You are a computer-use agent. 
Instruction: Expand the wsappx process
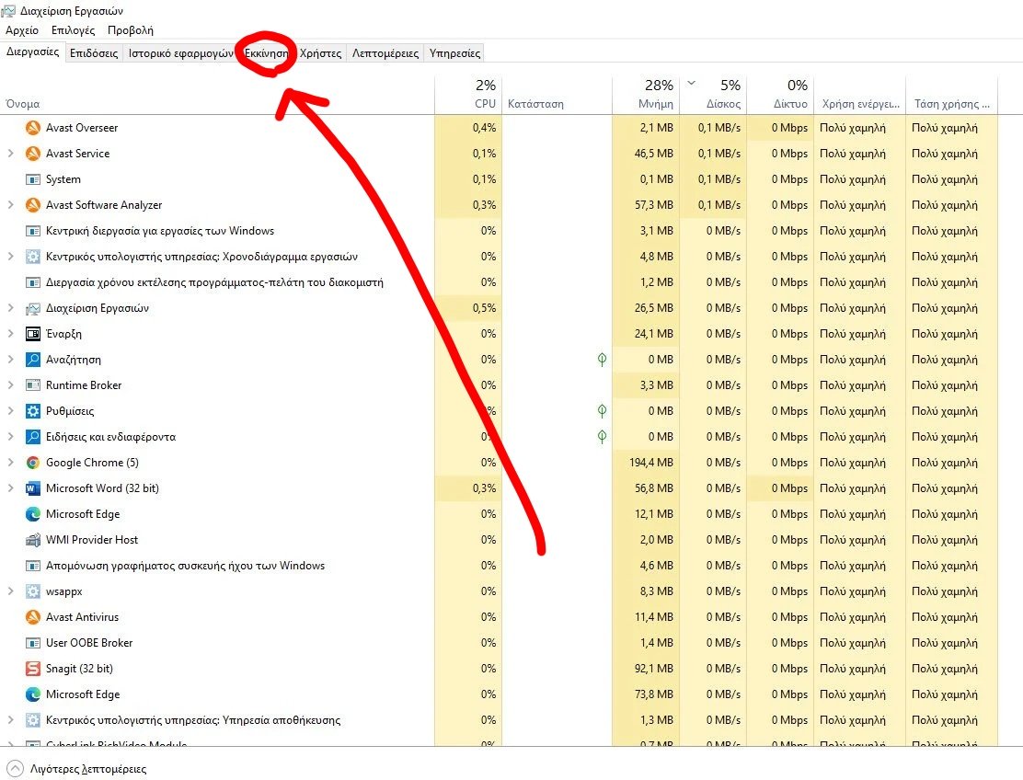(x=10, y=591)
